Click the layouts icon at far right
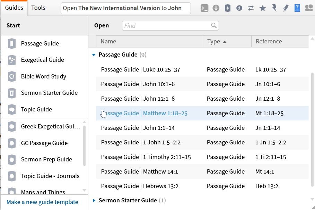This screenshot has height=210, width=315. (x=309, y=8)
